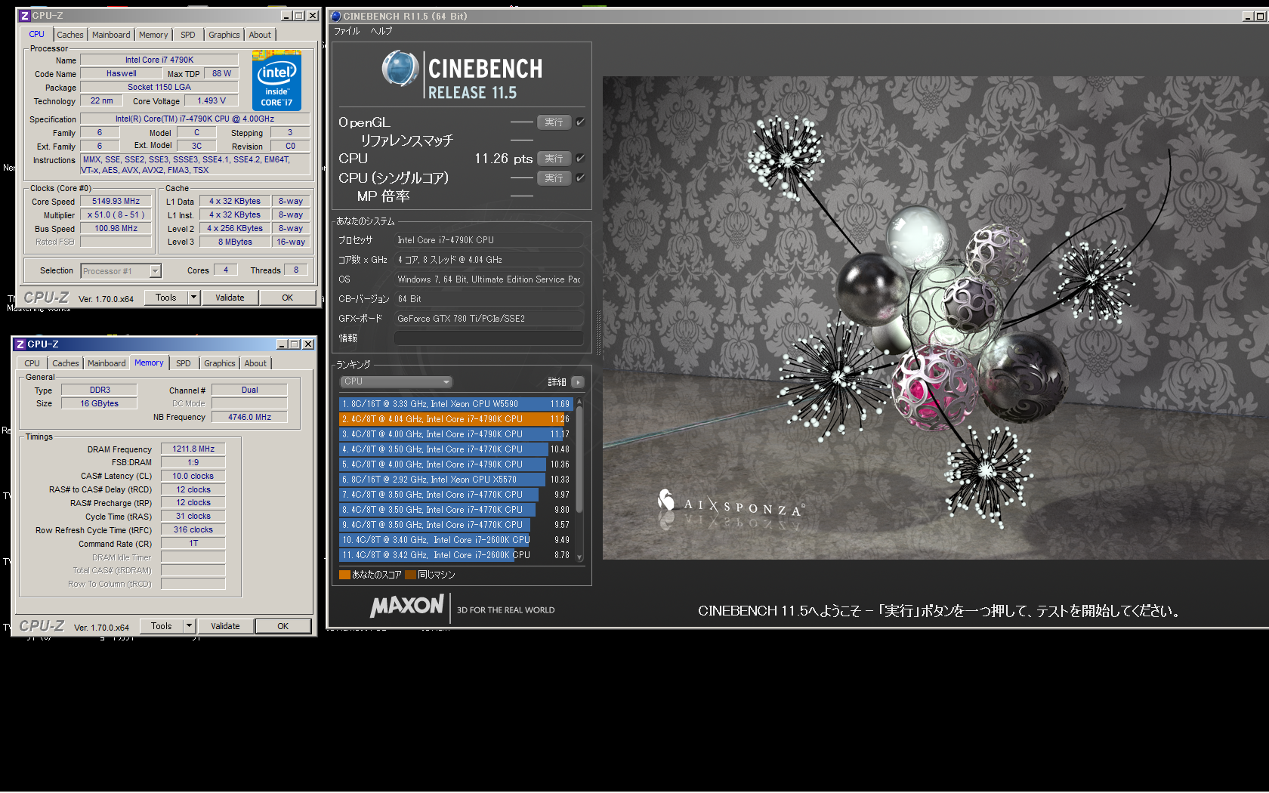The image size is (1269, 793).
Task: Click the Cinebench globe logo
Action: click(x=400, y=69)
